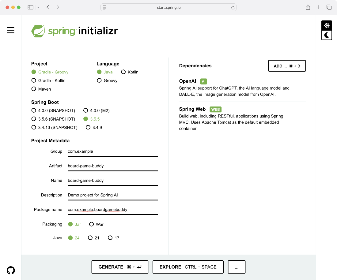Click the page reader icon in address bar
The width and height of the screenshot is (337, 280).
[105, 8]
